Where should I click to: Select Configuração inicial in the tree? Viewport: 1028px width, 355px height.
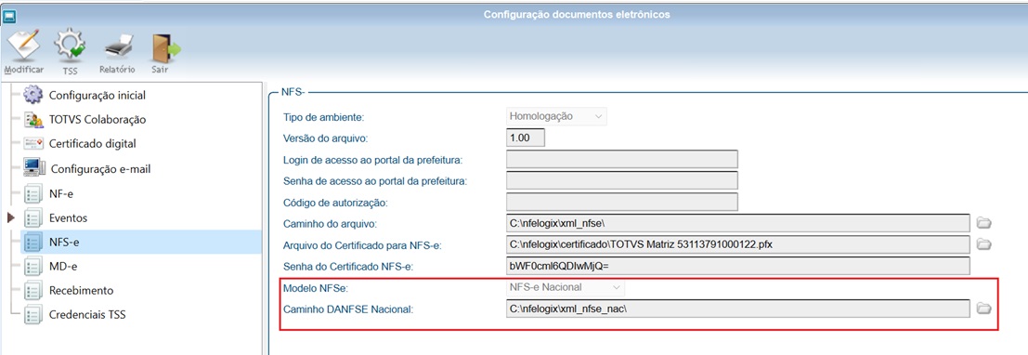click(x=98, y=95)
